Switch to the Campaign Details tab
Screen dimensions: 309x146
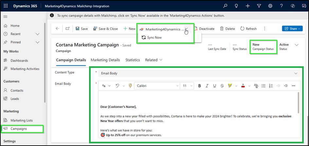click(71, 60)
